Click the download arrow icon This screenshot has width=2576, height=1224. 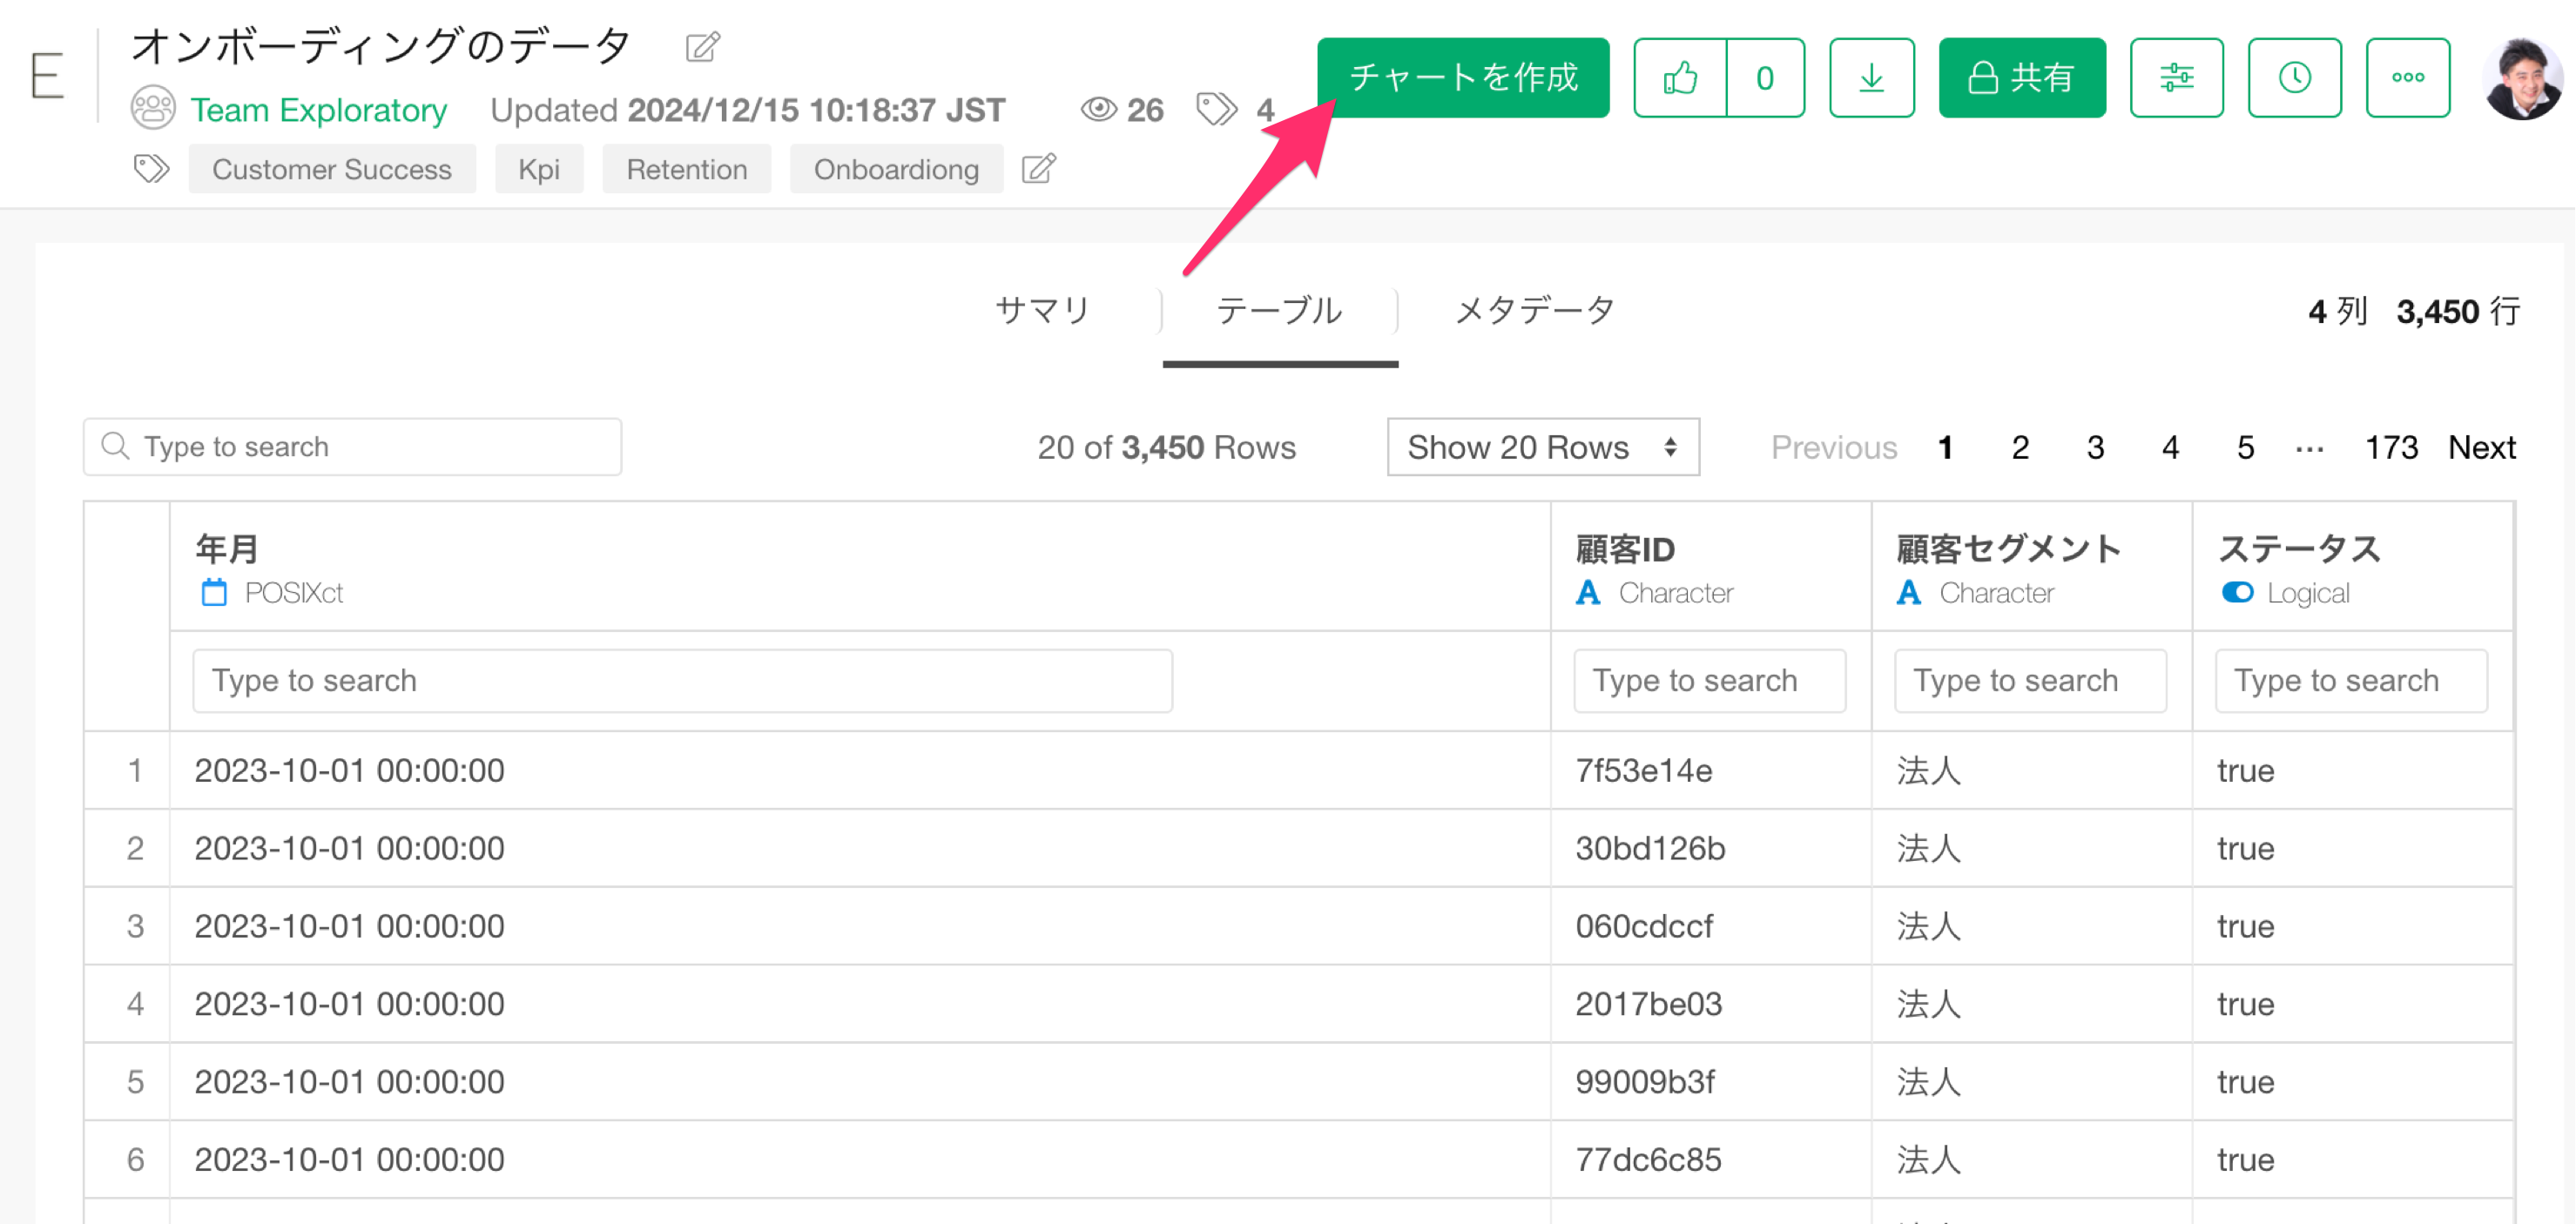click(x=1871, y=78)
